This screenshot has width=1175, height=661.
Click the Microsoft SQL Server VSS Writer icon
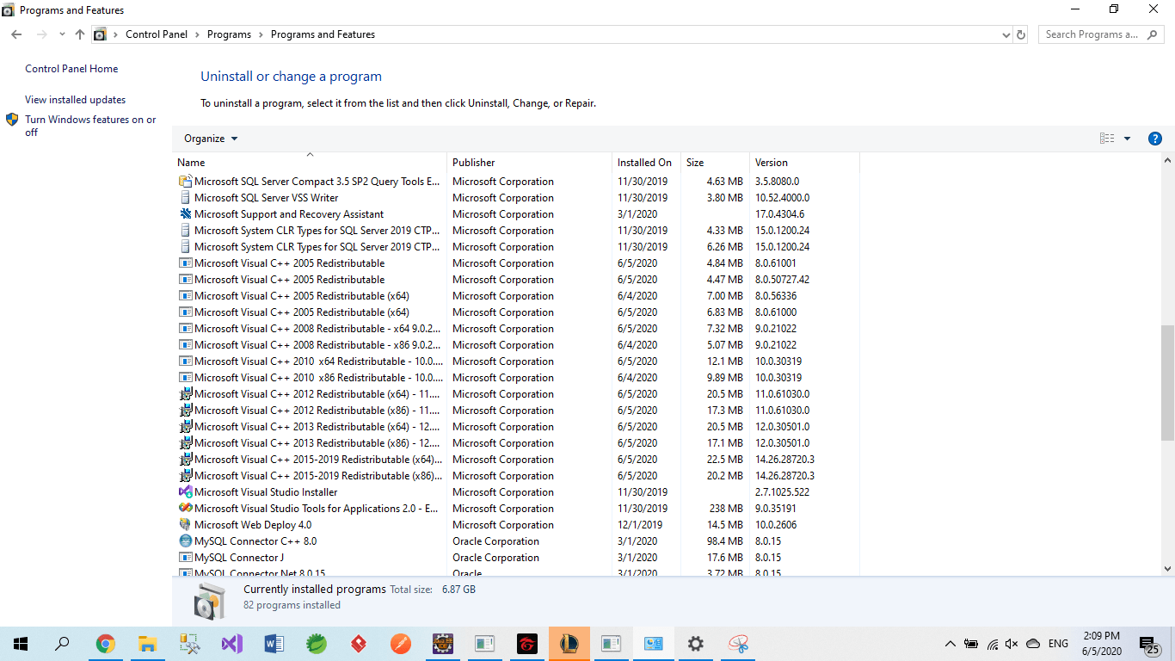185,198
